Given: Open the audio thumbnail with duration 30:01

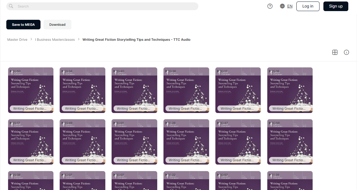Looking at the screenshot, I should coord(134,142).
